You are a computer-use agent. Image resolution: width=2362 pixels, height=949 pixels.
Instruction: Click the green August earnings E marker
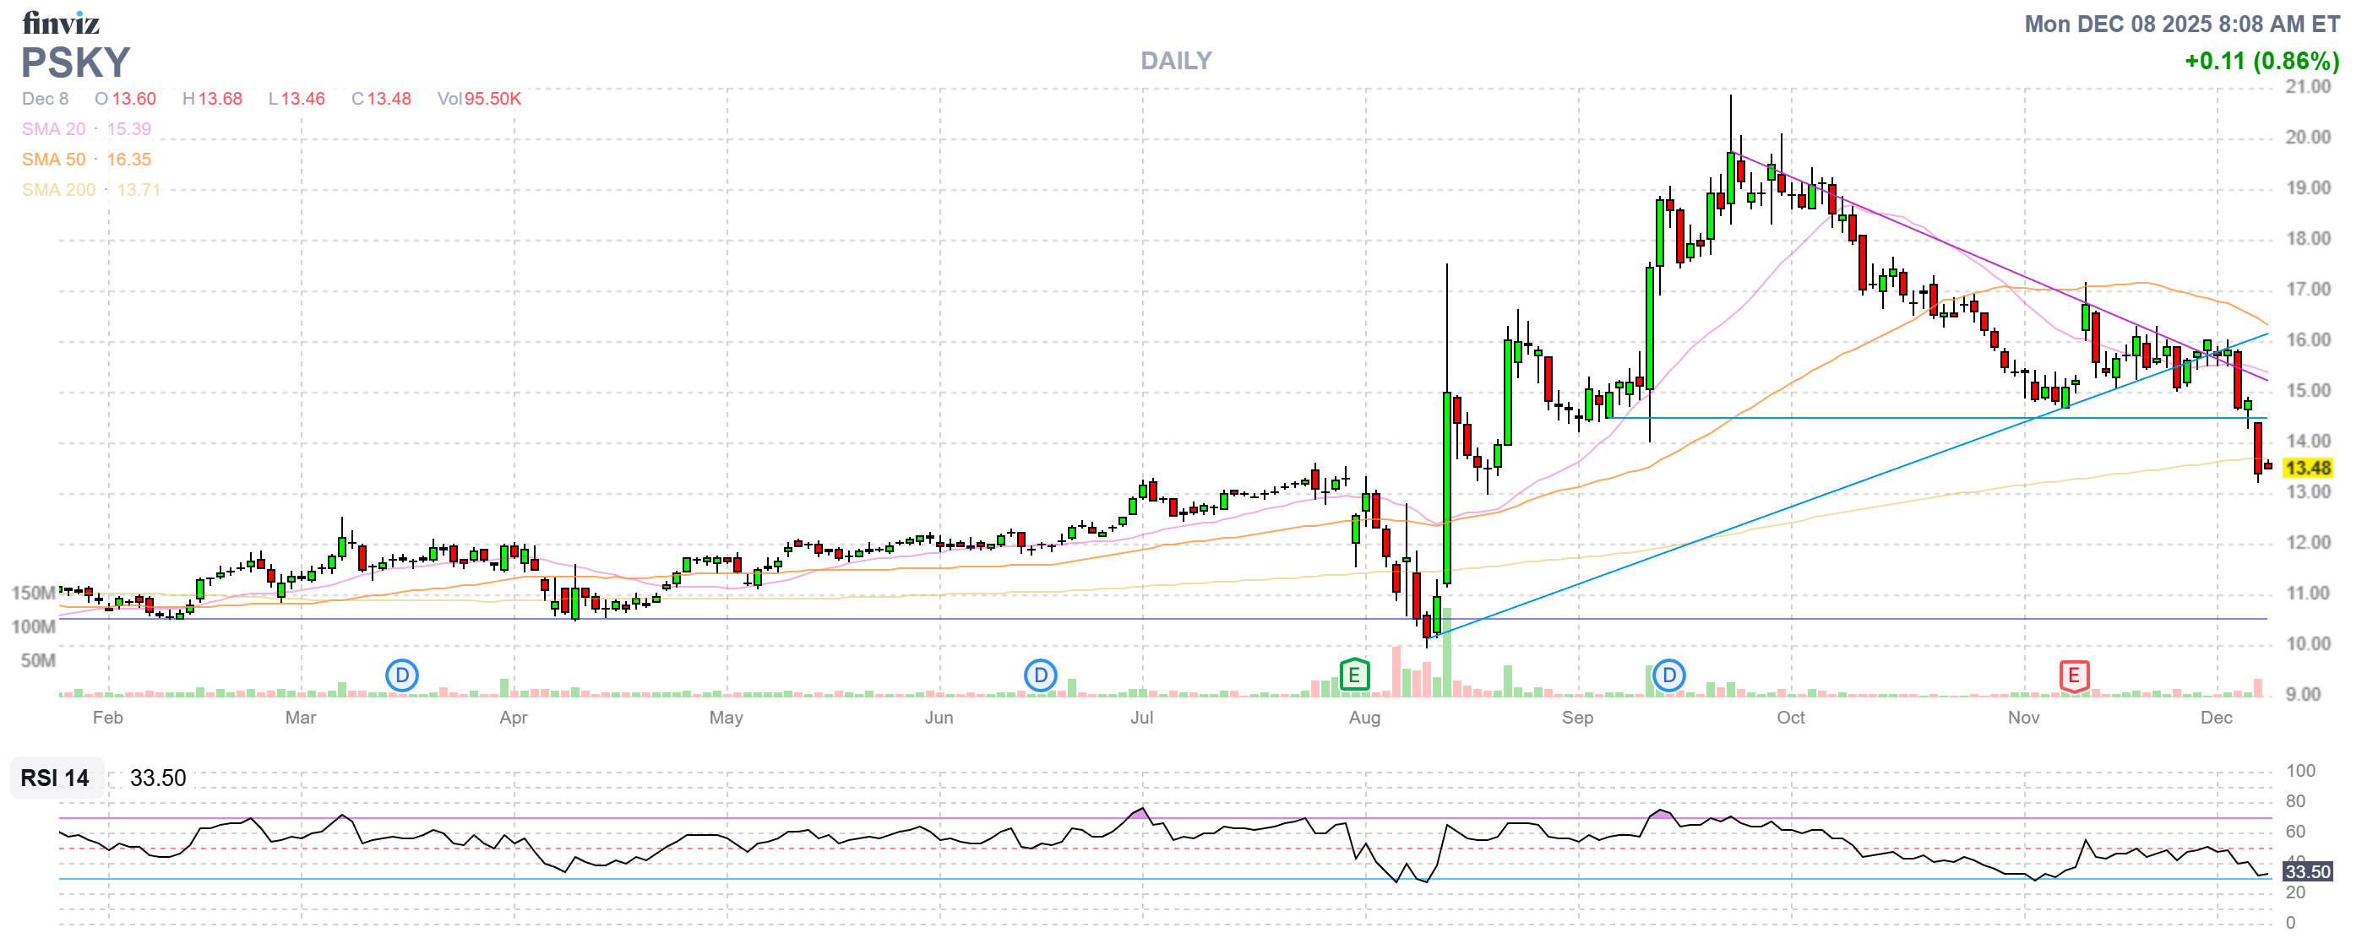coord(1354,675)
